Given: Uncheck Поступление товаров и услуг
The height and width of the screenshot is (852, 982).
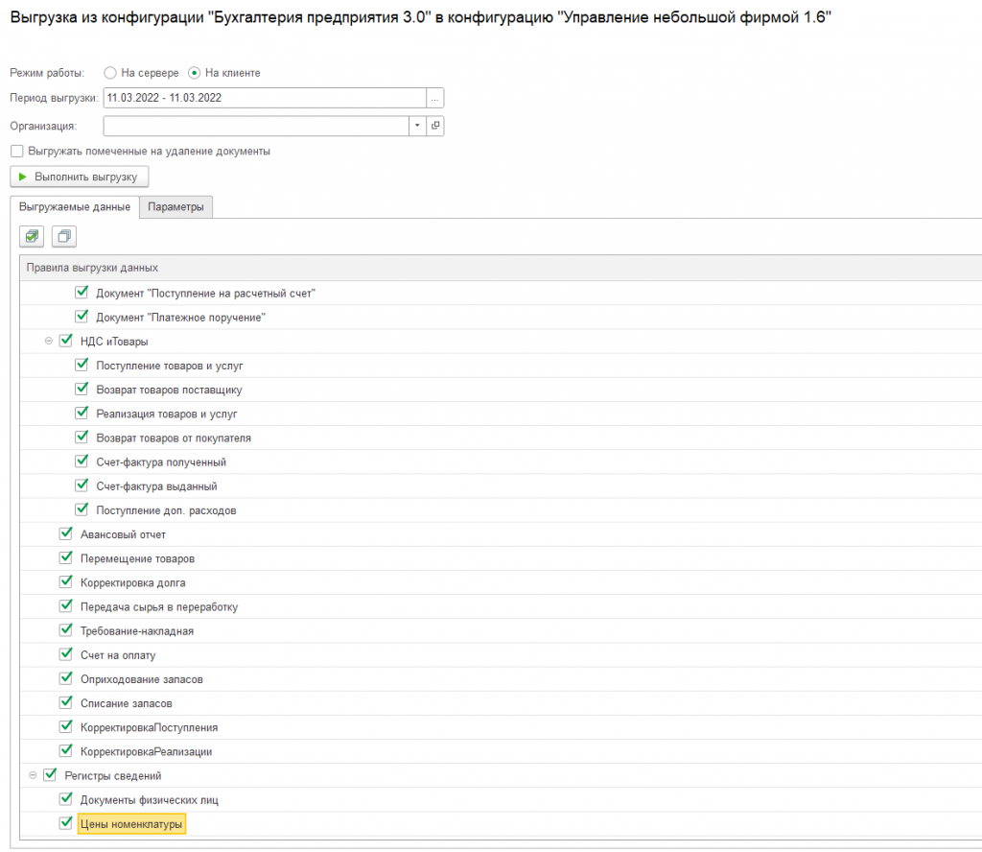Looking at the screenshot, I should point(82,365).
